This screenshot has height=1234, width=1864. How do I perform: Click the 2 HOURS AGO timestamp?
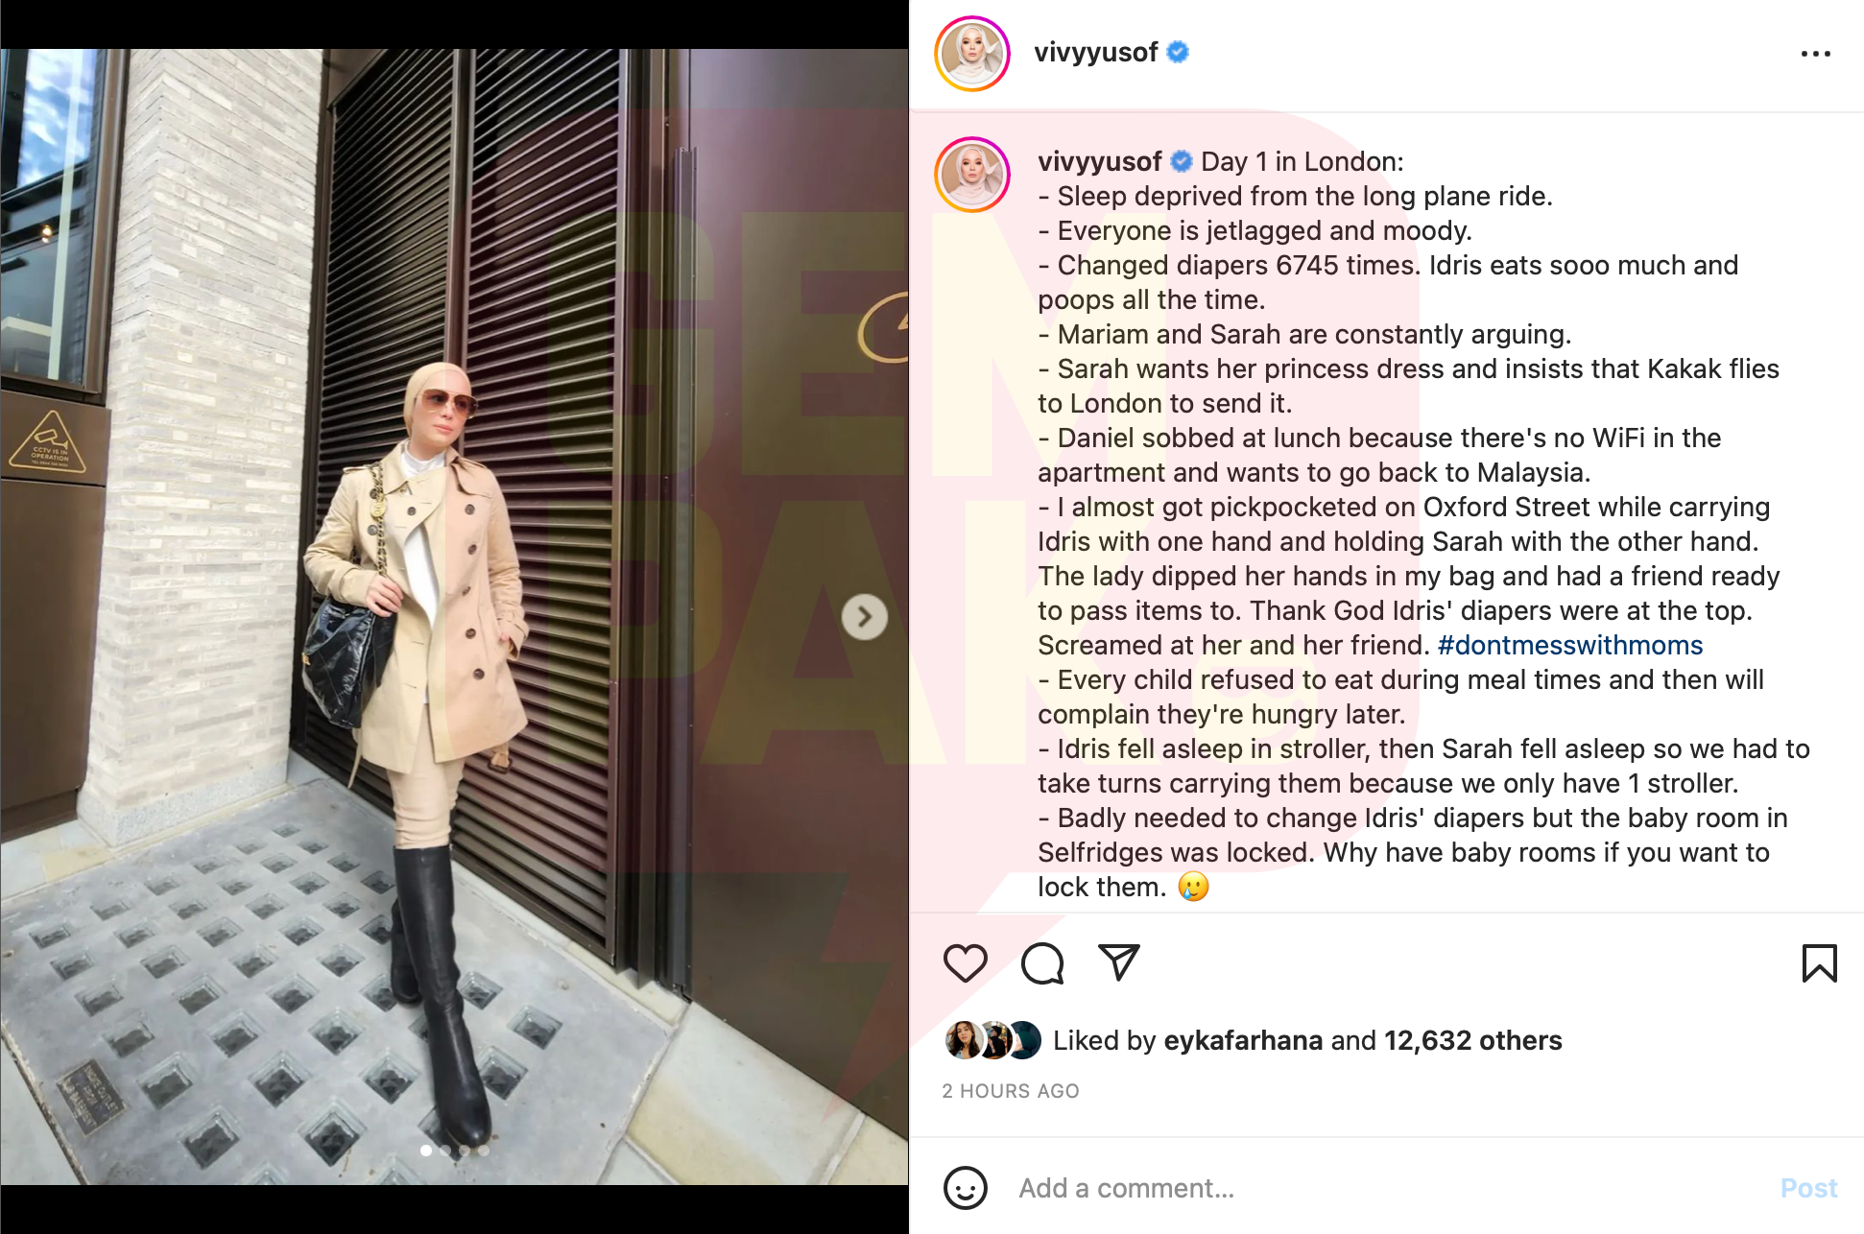(1010, 1091)
